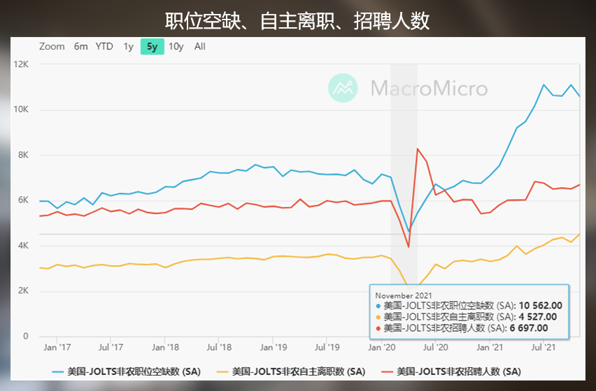Click the 8K y-axis label
This screenshot has height=391, width=596.
[23, 155]
